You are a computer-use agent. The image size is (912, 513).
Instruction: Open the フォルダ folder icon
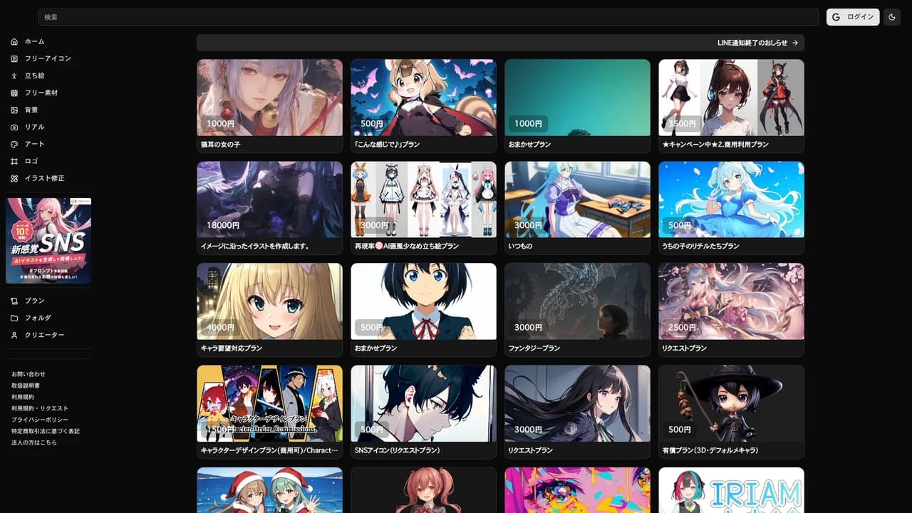14,318
